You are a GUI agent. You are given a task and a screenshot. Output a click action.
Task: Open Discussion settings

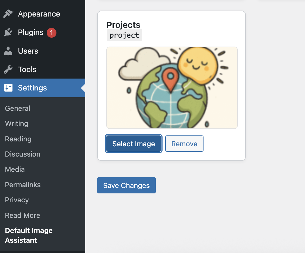[23, 154]
